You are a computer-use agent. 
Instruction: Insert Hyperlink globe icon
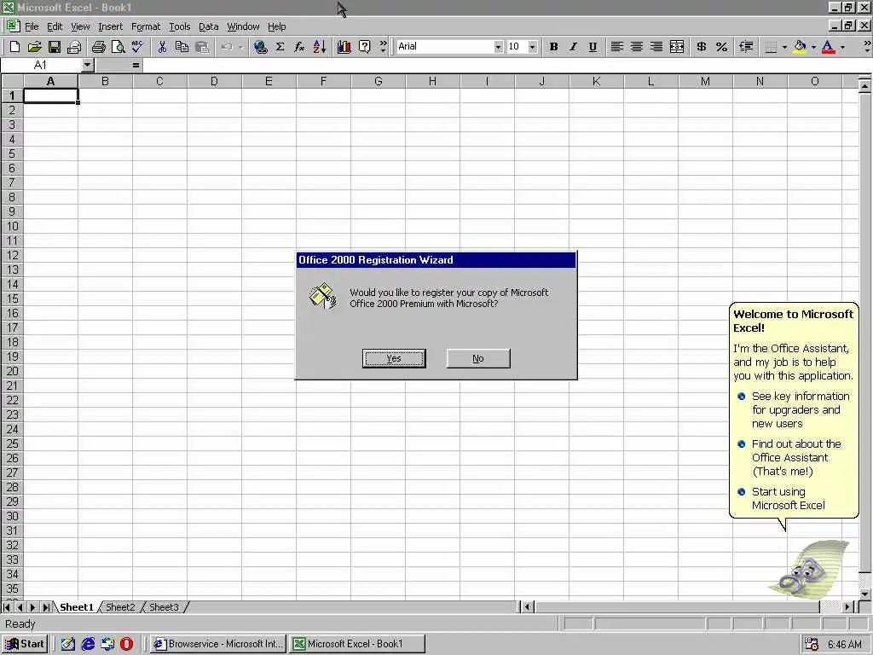point(260,48)
